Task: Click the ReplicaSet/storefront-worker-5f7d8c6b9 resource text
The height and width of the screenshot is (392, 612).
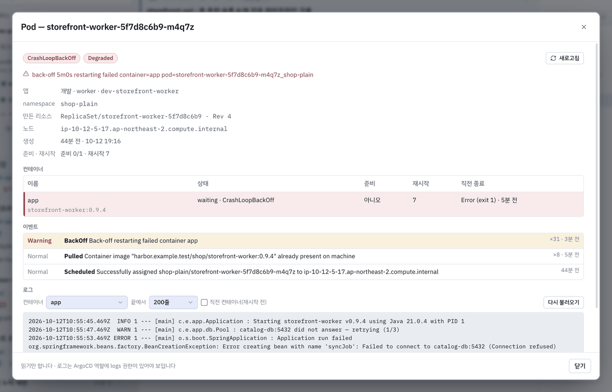Action: point(131,116)
